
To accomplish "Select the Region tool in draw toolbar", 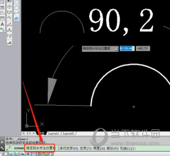I will [x=2, y=13].
